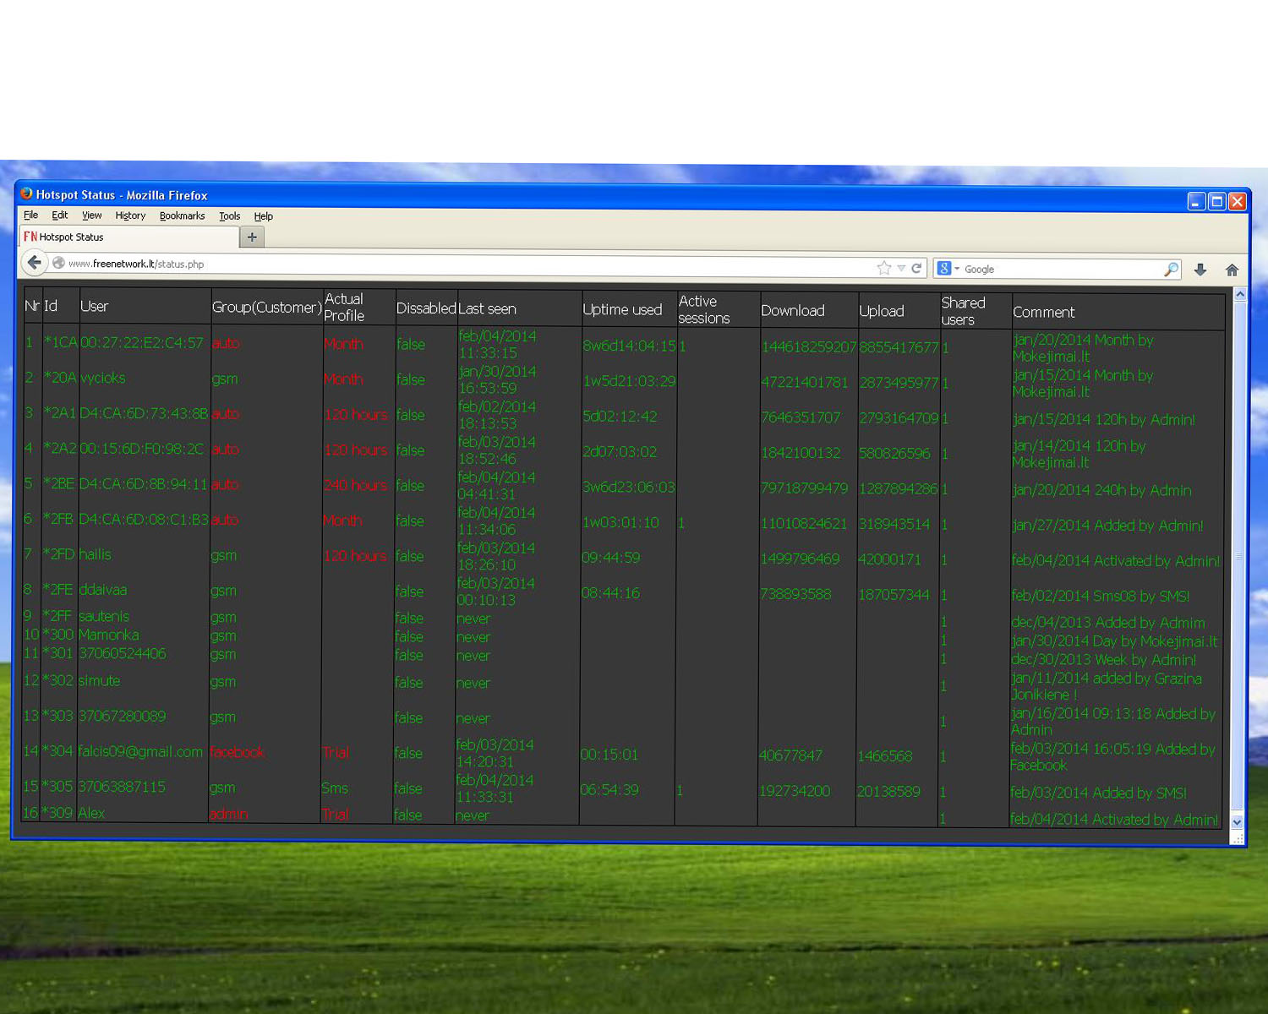Screen dimensions: 1268x1014
Task: Open the Google search engine selector
Action: (948, 269)
